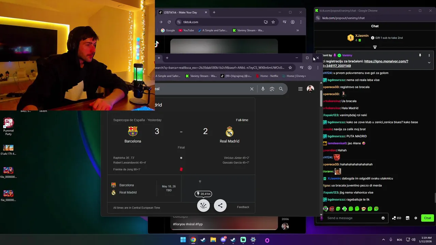Bookmark tiktok.com with the star

pyautogui.click(x=273, y=22)
